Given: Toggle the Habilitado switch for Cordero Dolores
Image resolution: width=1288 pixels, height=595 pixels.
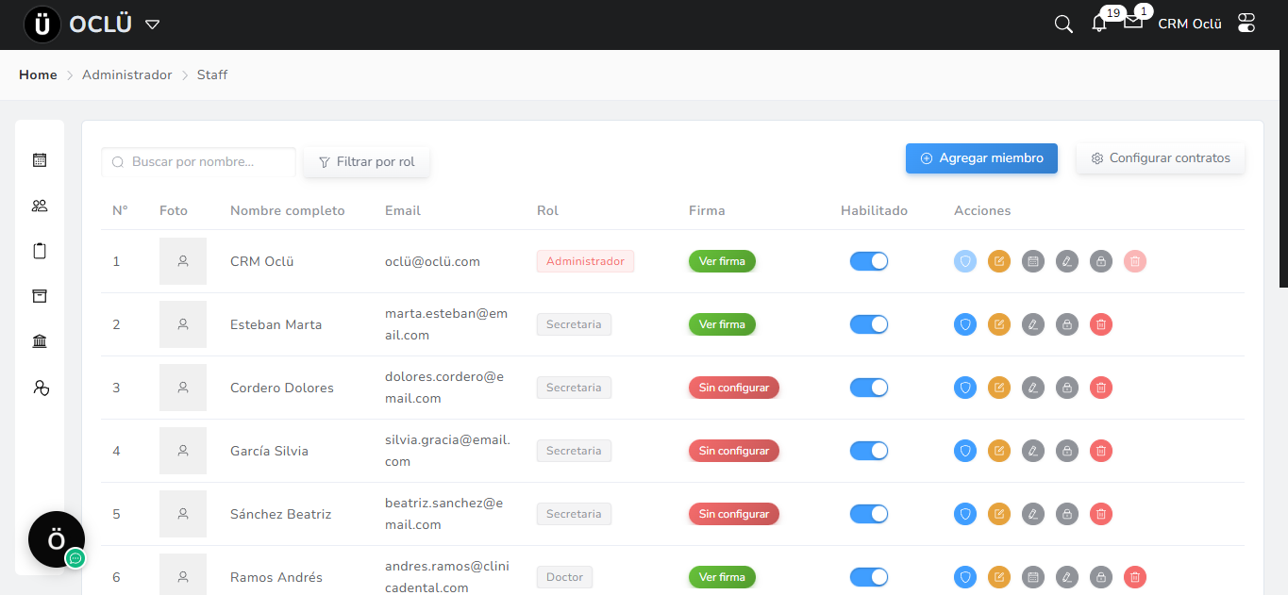Looking at the screenshot, I should pos(869,388).
